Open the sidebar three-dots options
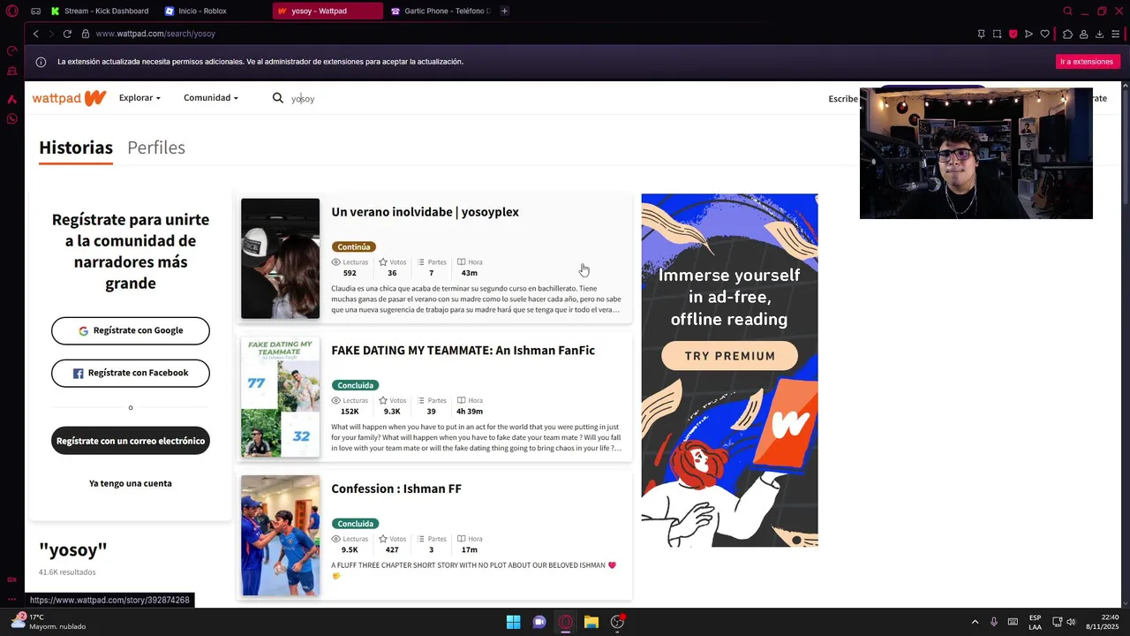The width and height of the screenshot is (1130, 636). click(x=11, y=600)
